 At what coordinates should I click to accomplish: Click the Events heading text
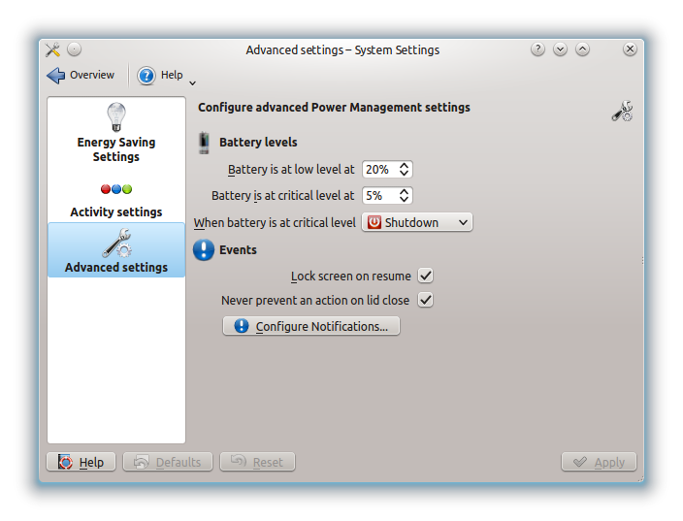(x=238, y=250)
